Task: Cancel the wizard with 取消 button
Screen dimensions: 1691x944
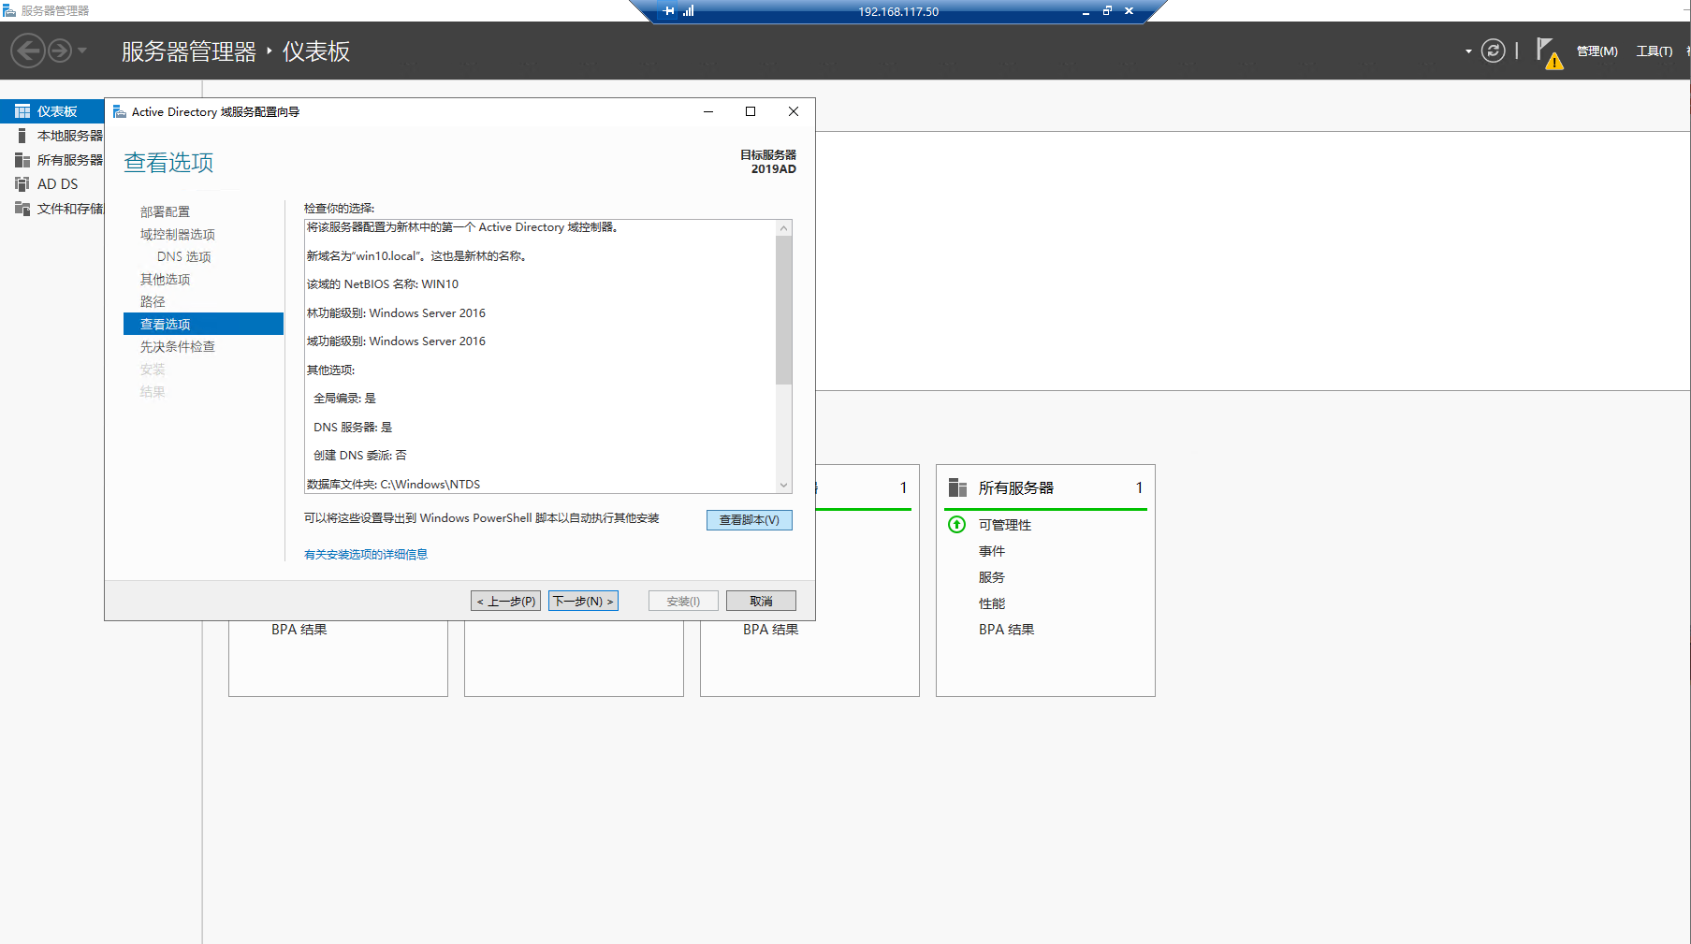Action: pos(761,601)
